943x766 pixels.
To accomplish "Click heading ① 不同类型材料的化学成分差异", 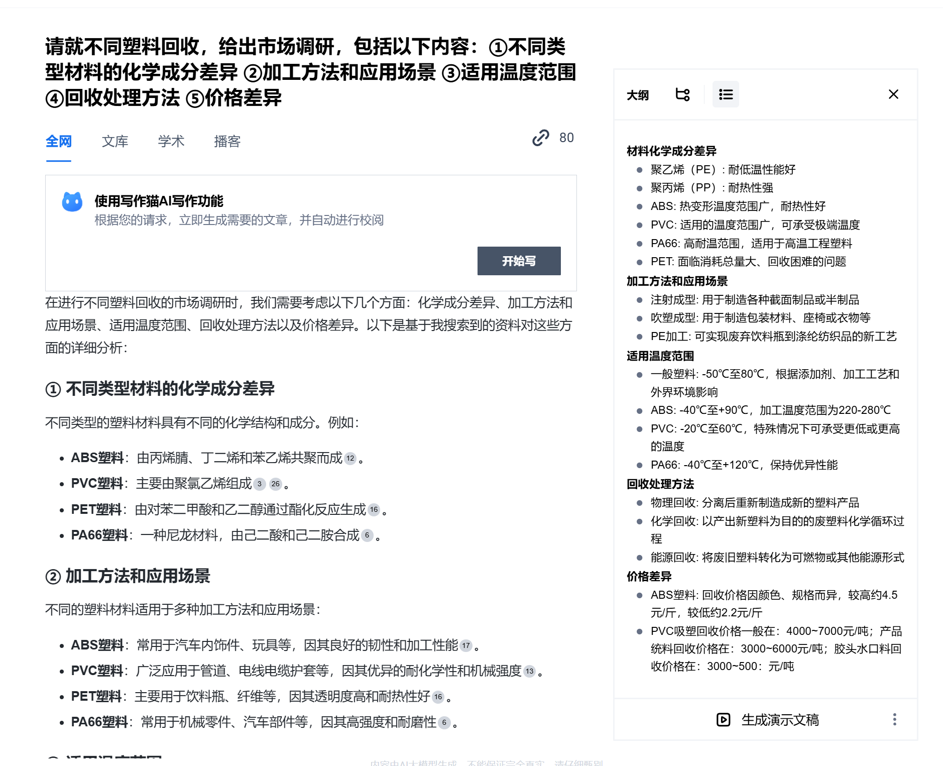I will coord(160,388).
